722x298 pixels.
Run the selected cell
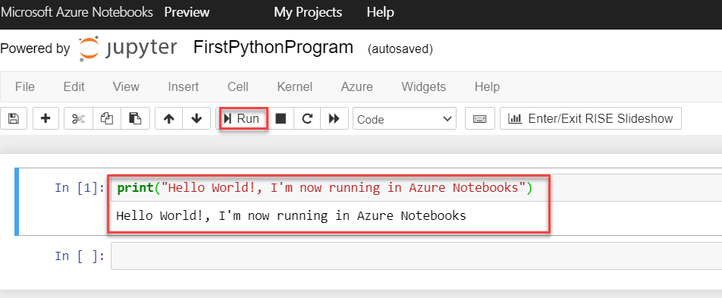point(242,119)
